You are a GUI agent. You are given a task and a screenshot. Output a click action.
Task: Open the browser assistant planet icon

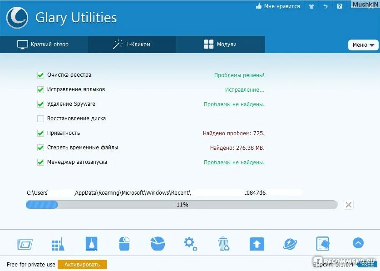tap(290, 244)
